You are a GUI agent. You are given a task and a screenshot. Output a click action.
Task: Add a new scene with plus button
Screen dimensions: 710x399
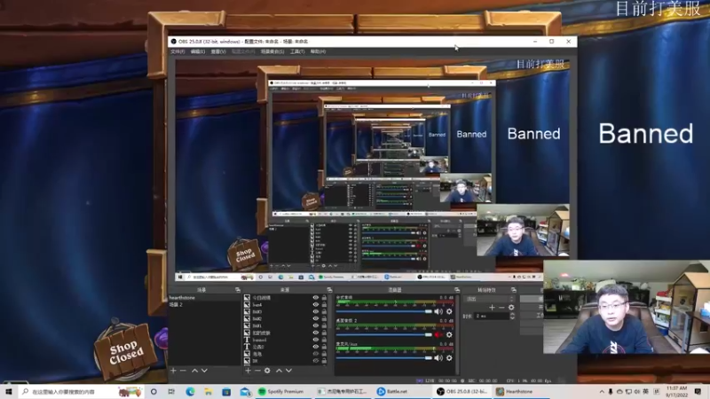(173, 371)
